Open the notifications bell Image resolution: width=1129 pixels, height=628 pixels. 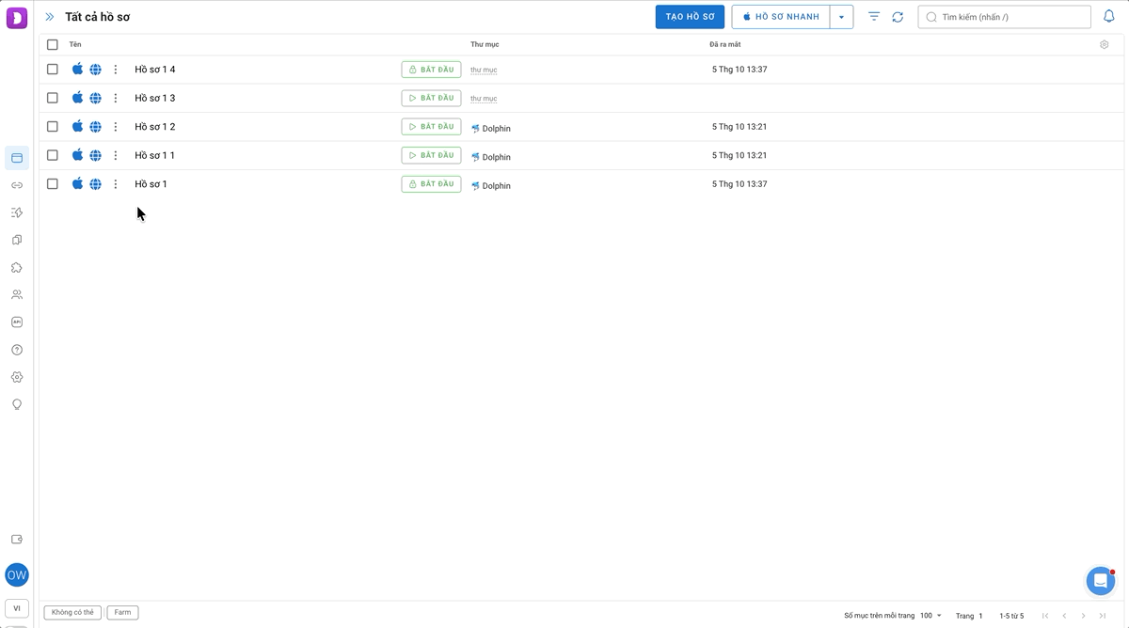[x=1109, y=17]
